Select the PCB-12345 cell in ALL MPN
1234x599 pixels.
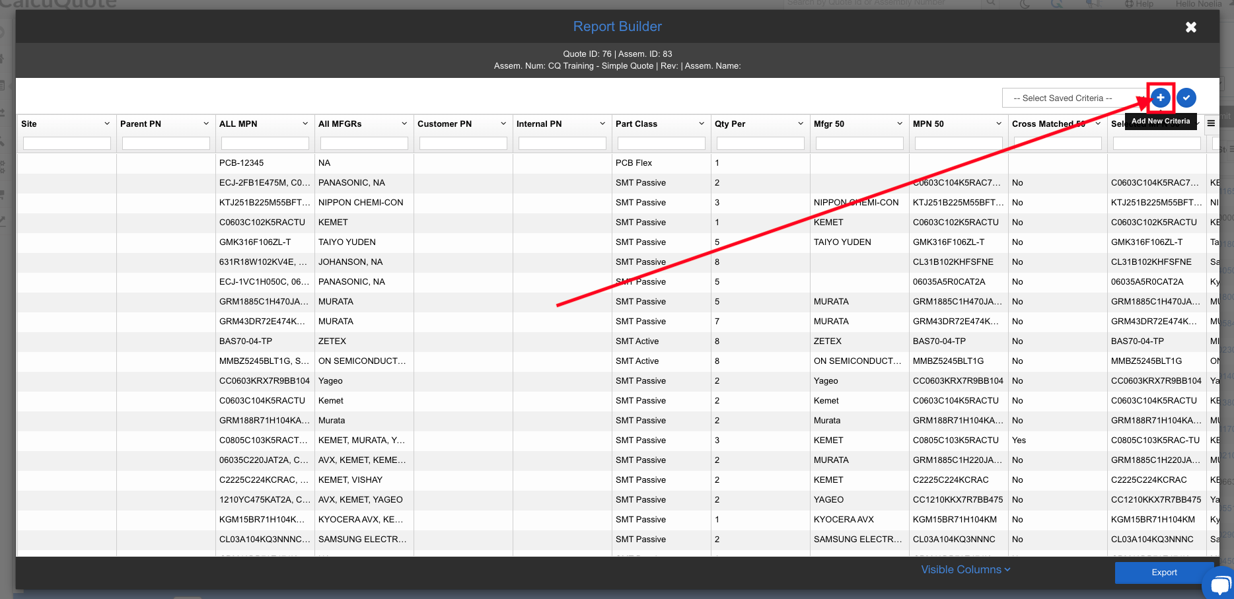(265, 163)
